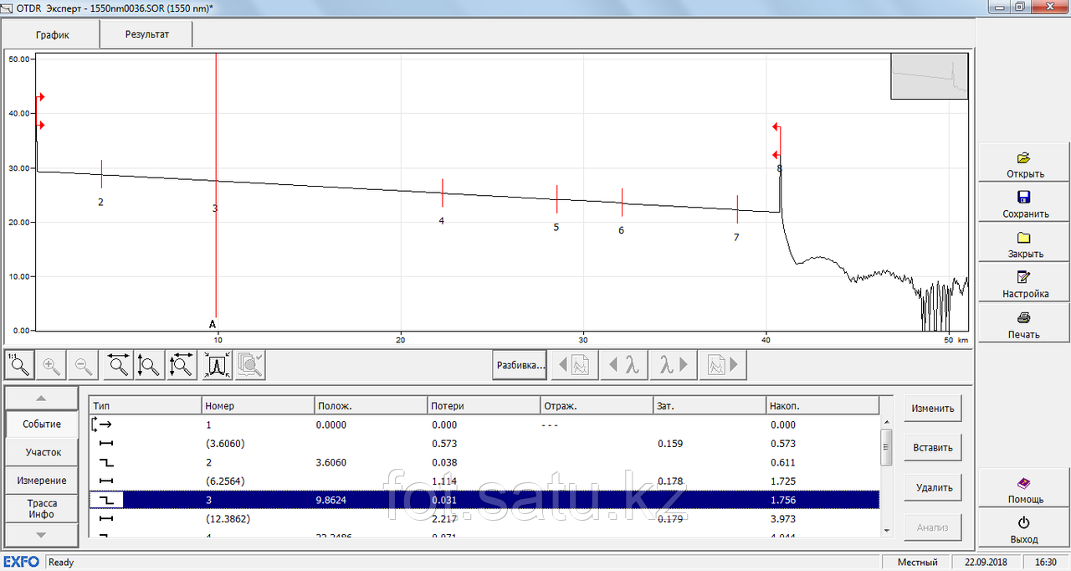Select the both-axes zoom tool

(x=182, y=365)
